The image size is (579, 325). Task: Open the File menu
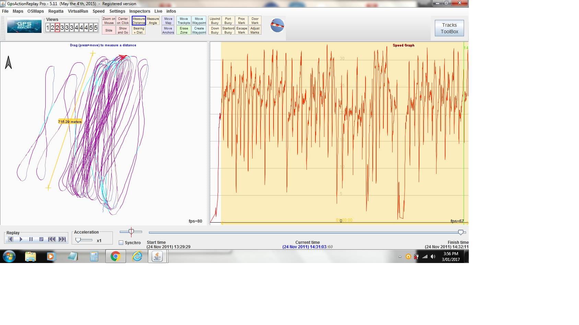(x=5, y=11)
